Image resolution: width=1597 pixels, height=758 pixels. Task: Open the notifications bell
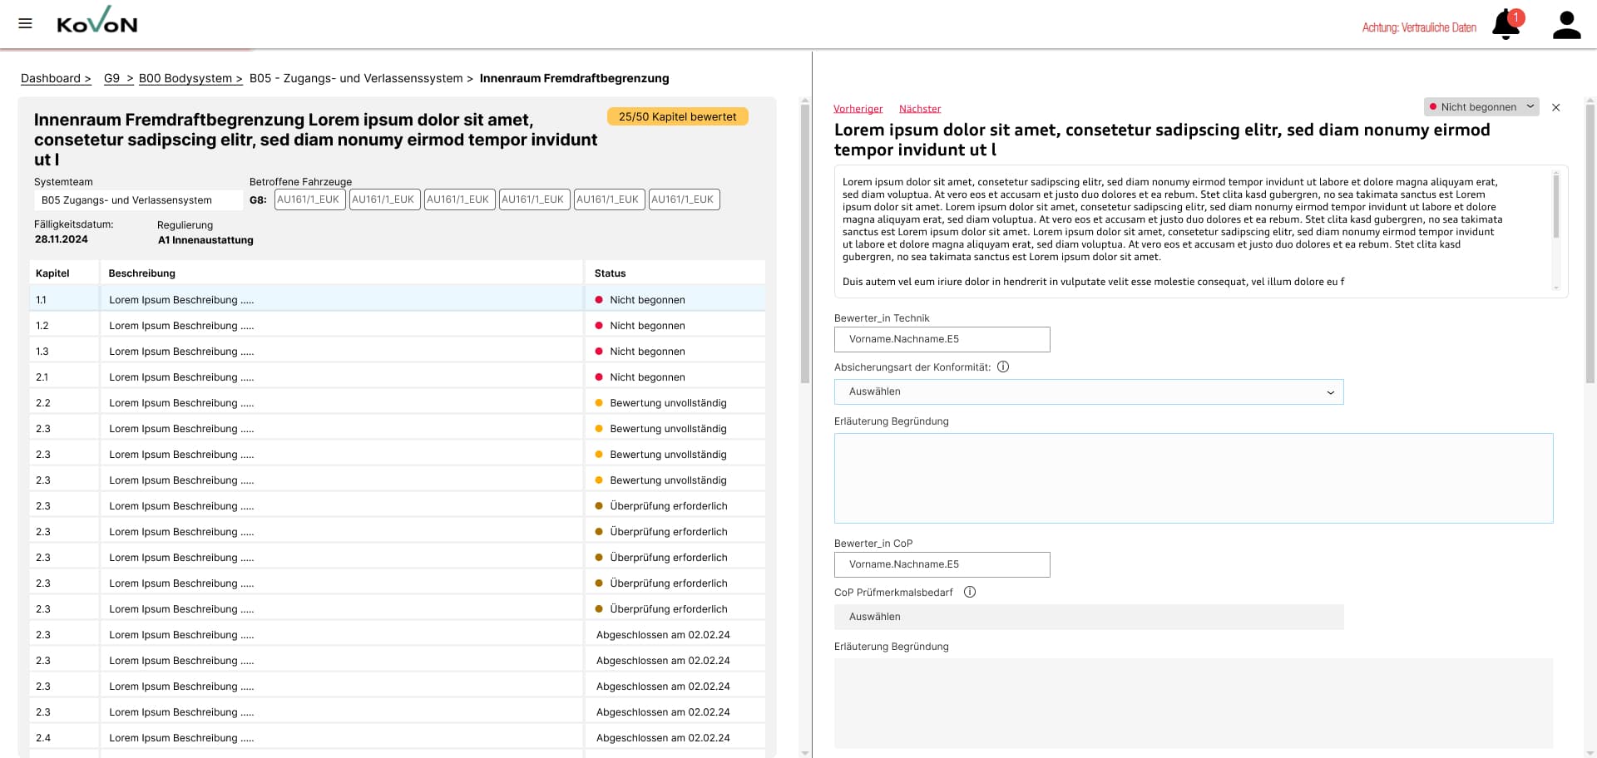[x=1506, y=25]
